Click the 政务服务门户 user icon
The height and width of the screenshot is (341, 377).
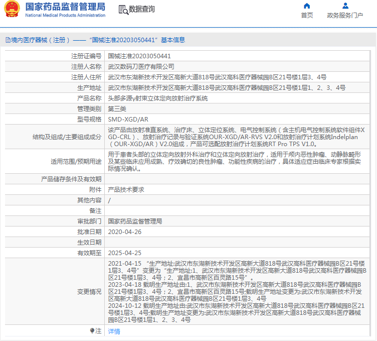point(345,6)
